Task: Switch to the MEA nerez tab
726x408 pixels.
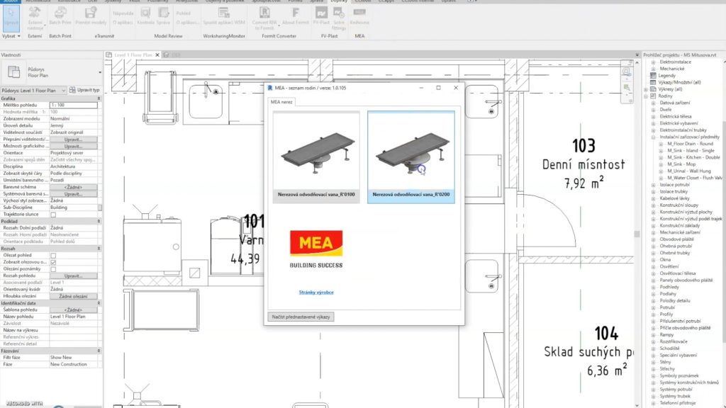Action: point(283,102)
